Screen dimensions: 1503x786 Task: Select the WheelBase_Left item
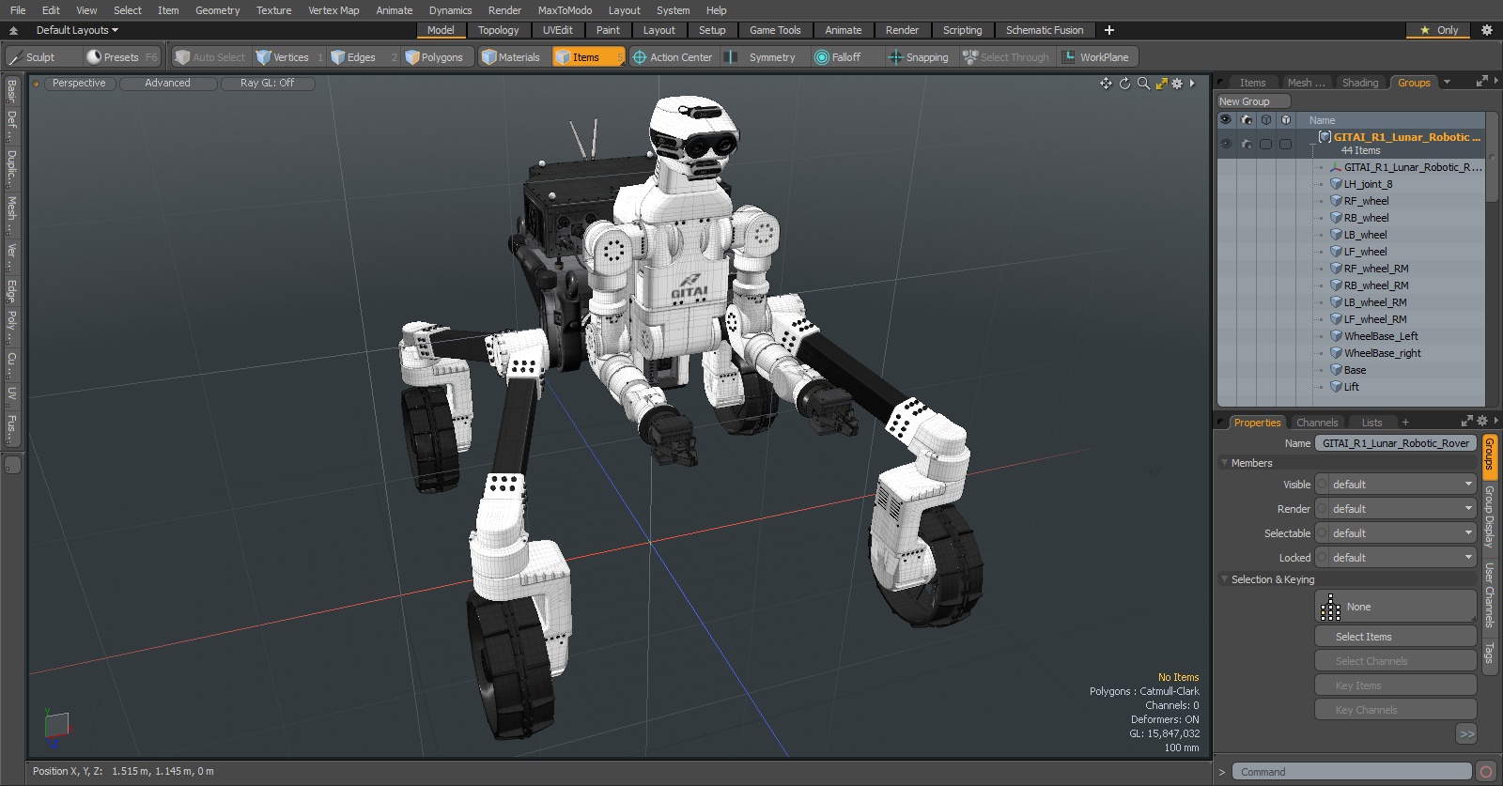(1381, 336)
